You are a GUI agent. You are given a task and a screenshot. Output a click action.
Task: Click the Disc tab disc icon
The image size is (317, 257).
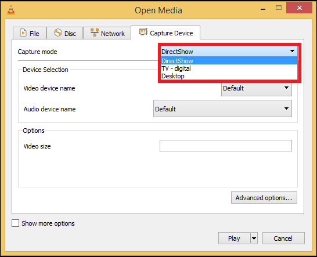click(58, 32)
